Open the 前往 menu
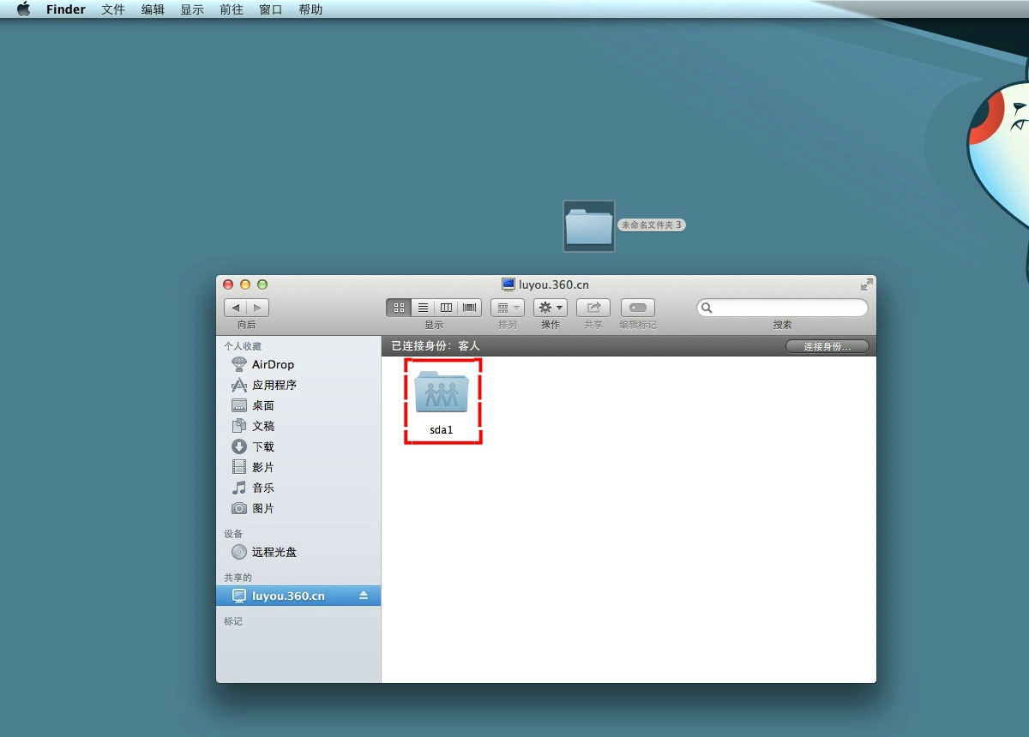The height and width of the screenshot is (737, 1029). (232, 9)
